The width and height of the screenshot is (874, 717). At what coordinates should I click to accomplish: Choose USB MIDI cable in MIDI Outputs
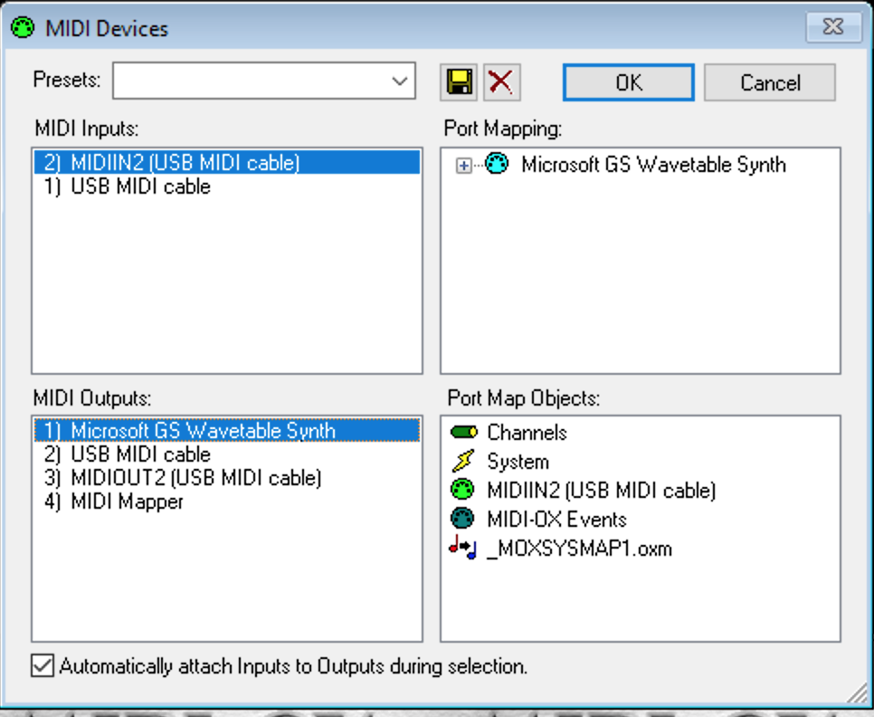pyautogui.click(x=140, y=454)
